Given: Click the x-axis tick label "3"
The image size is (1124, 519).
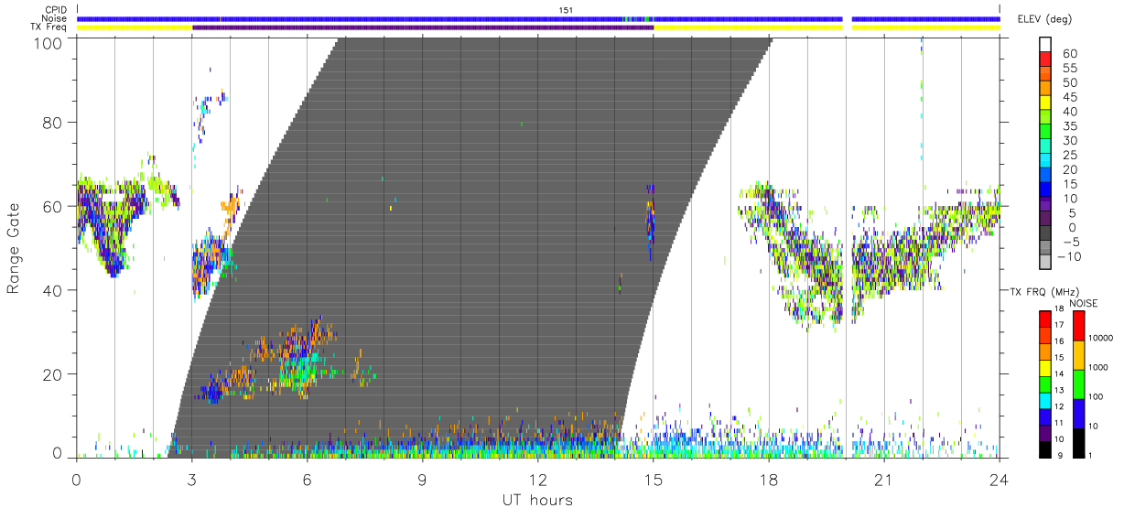Looking at the screenshot, I should (x=191, y=478).
